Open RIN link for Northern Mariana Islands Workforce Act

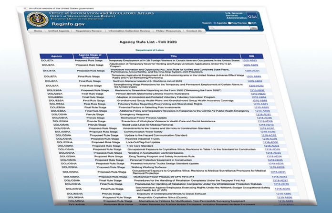tap(255, 81)
